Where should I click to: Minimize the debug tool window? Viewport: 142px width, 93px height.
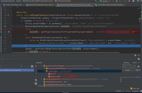click(139, 55)
